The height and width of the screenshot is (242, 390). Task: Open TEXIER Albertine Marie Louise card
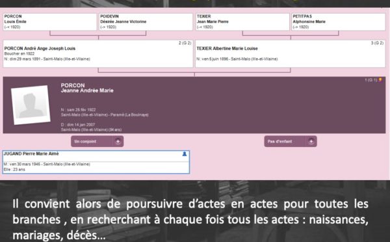point(291,53)
